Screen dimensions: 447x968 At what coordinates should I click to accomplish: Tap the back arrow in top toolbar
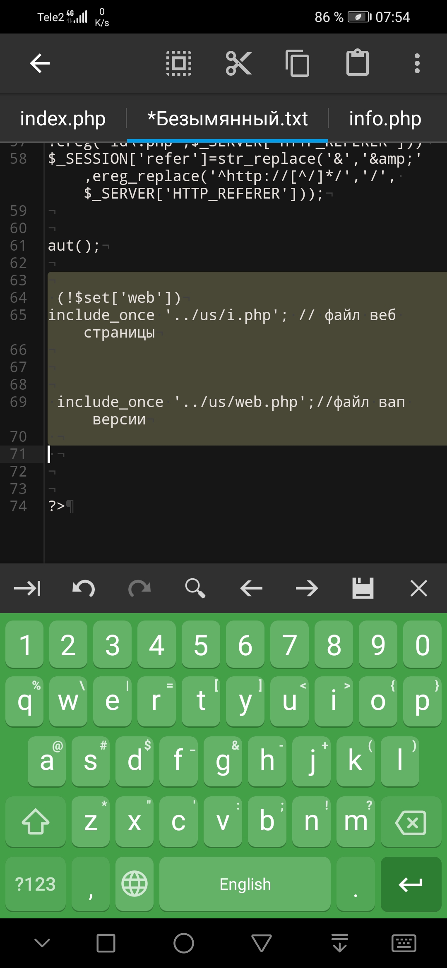pyautogui.click(x=40, y=63)
